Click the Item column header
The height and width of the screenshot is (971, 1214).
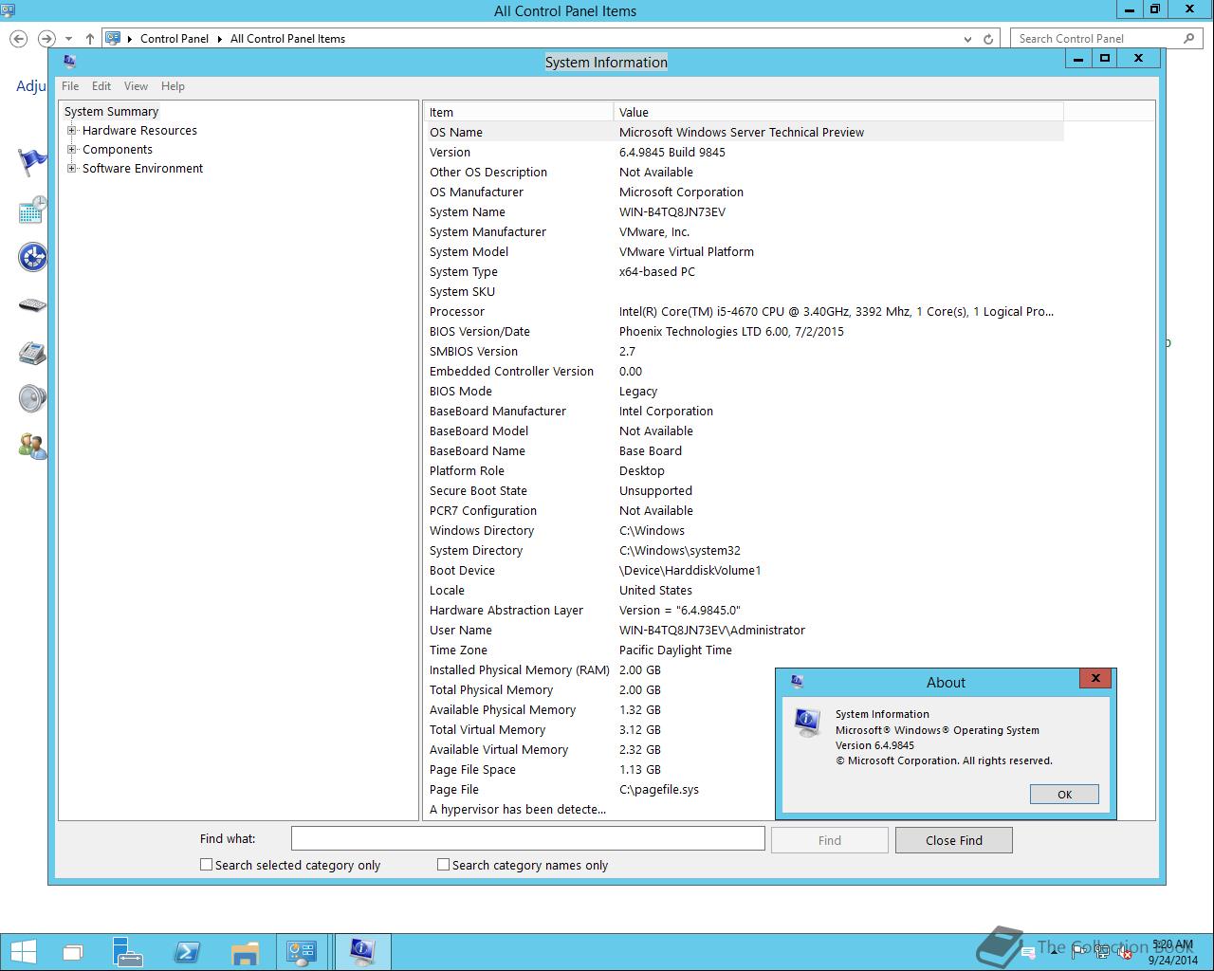point(518,112)
